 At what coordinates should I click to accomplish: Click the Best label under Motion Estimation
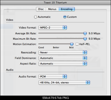pyautogui.click(x=72, y=47)
